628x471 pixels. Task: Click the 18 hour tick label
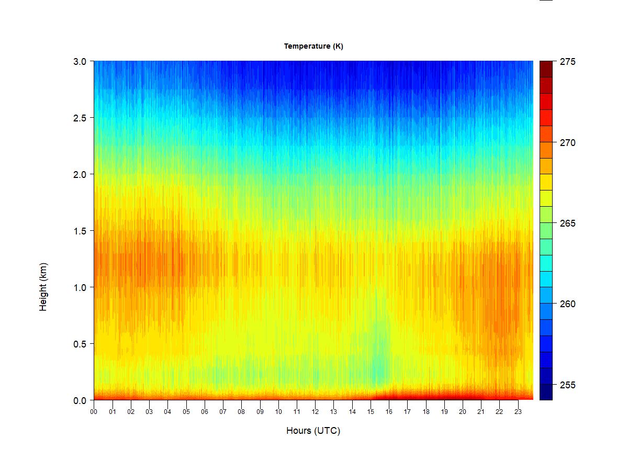pos(425,412)
